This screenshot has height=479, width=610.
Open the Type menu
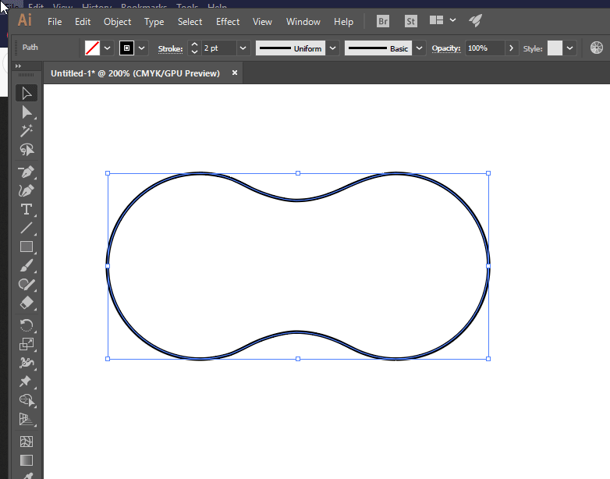(x=154, y=22)
